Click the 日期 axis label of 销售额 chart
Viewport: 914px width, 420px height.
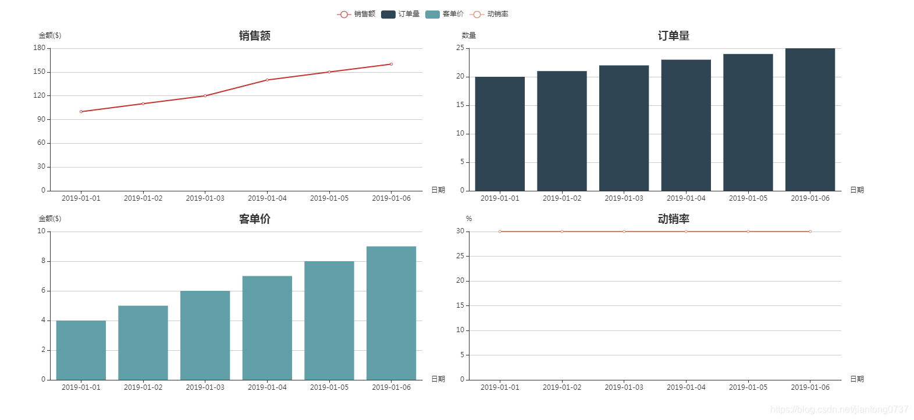pyautogui.click(x=438, y=190)
